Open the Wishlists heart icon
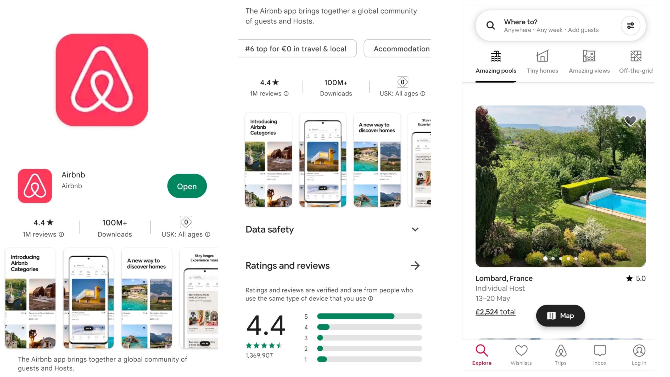 click(521, 351)
